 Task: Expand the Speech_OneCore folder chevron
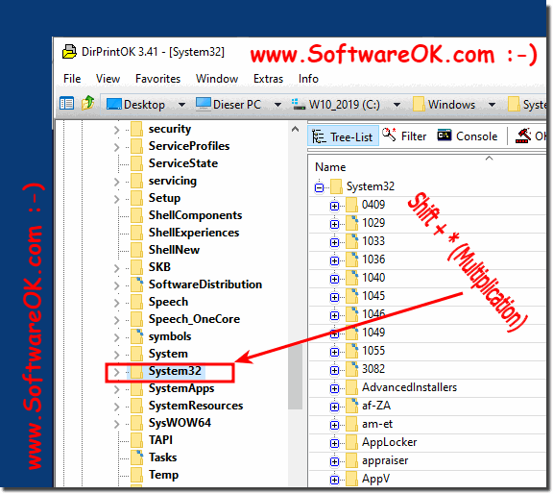coord(117,320)
